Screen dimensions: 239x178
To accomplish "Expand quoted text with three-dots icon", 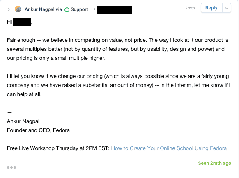I will [11, 167].
